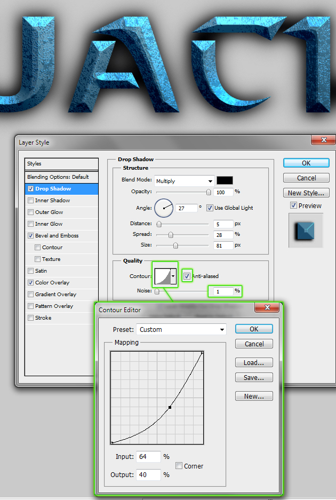Select Bevel and Emboss in styles list
Viewport: 336px width, 500px height.
click(x=57, y=236)
